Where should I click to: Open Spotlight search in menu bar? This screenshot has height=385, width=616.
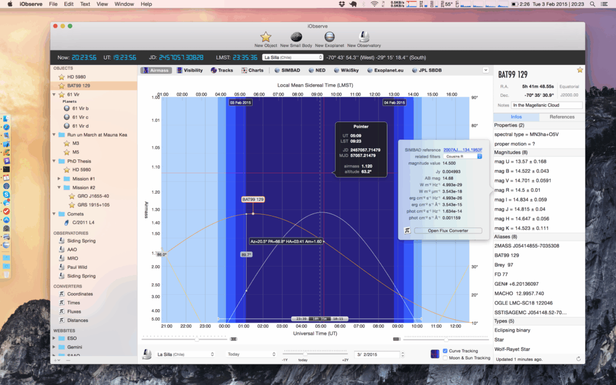coord(593,4)
